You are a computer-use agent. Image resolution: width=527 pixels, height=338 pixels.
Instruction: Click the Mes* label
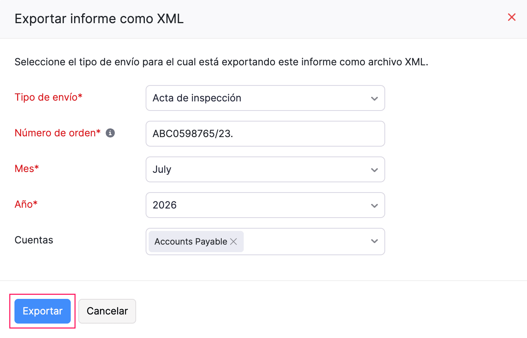pos(27,169)
